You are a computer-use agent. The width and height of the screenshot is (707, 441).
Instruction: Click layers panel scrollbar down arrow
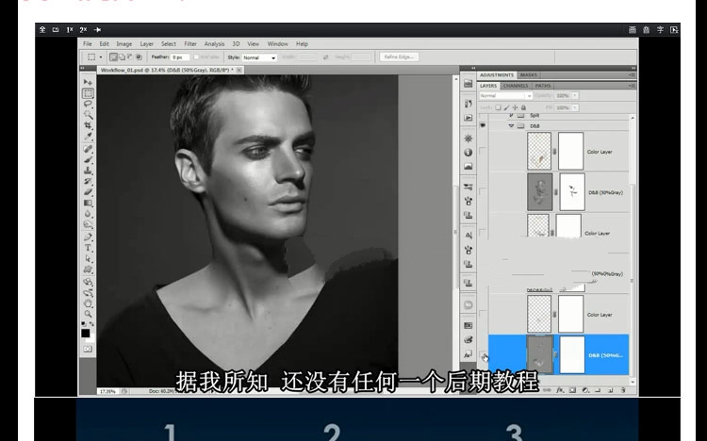[633, 382]
